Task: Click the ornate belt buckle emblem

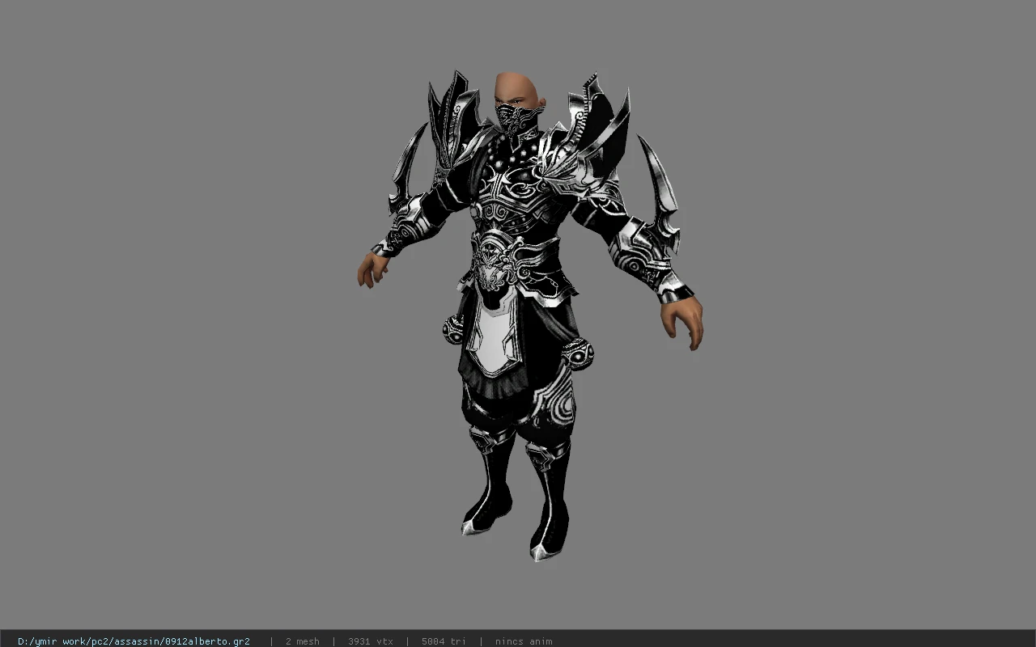Action: pos(495,261)
